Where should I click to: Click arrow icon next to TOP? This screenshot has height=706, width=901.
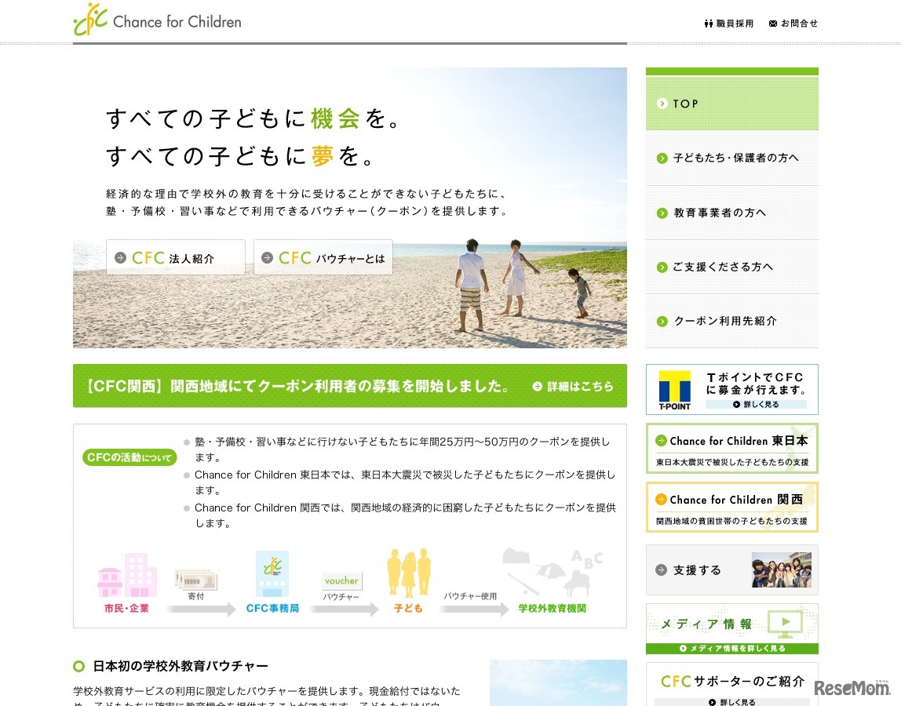662,104
